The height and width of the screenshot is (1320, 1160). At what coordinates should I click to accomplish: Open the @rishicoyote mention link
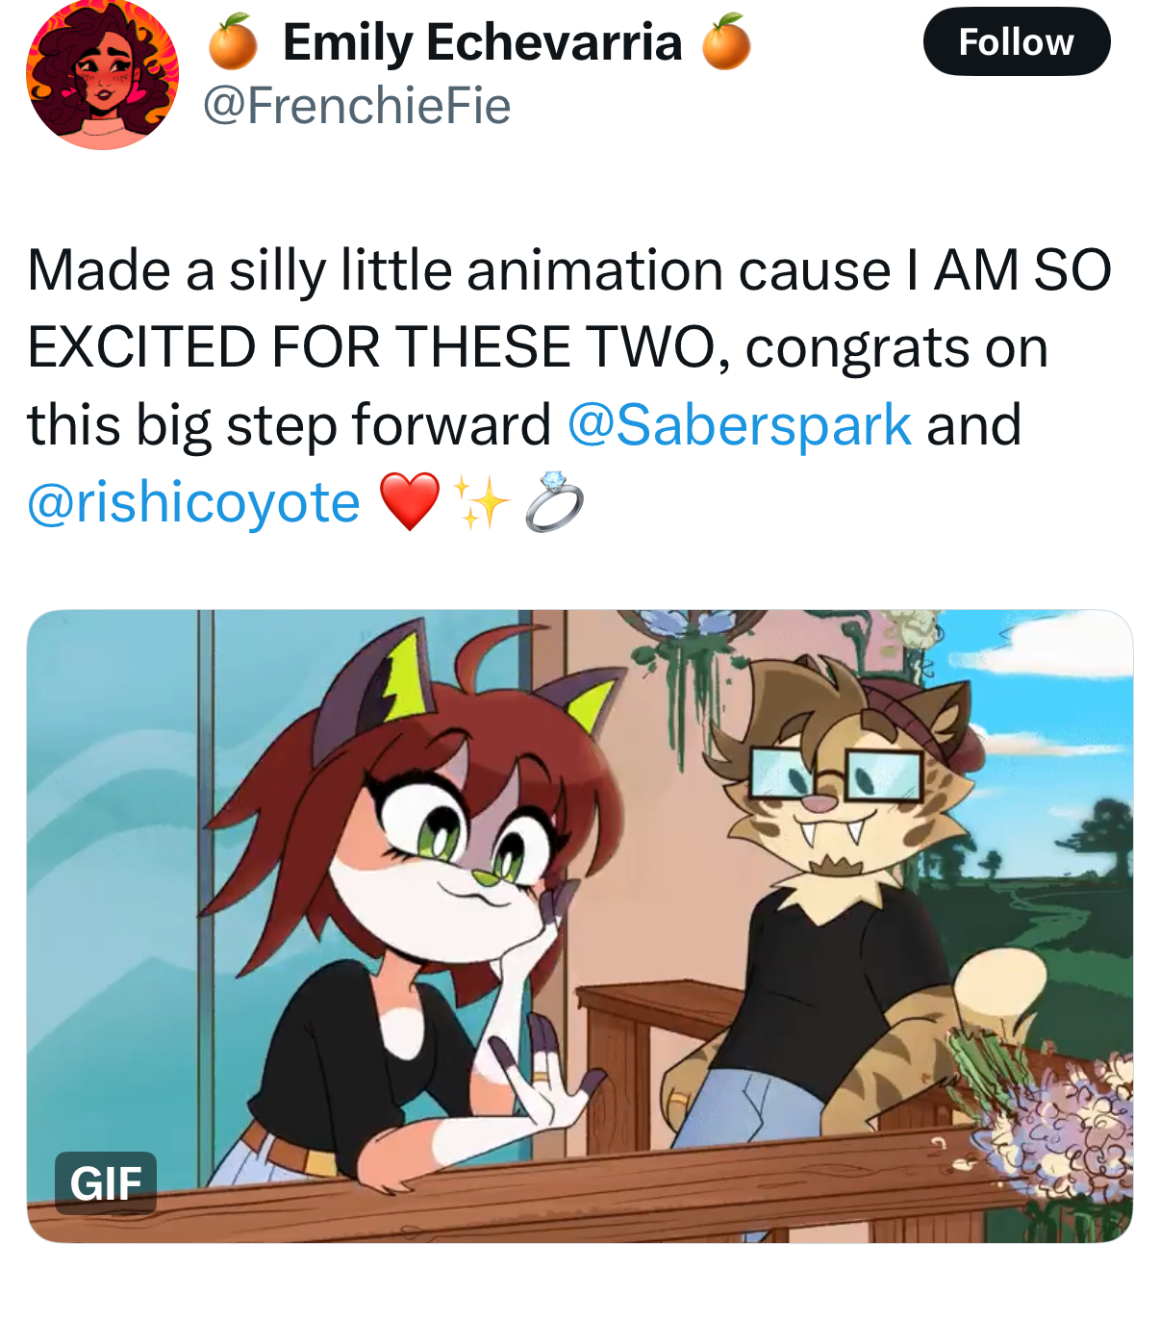tap(193, 502)
